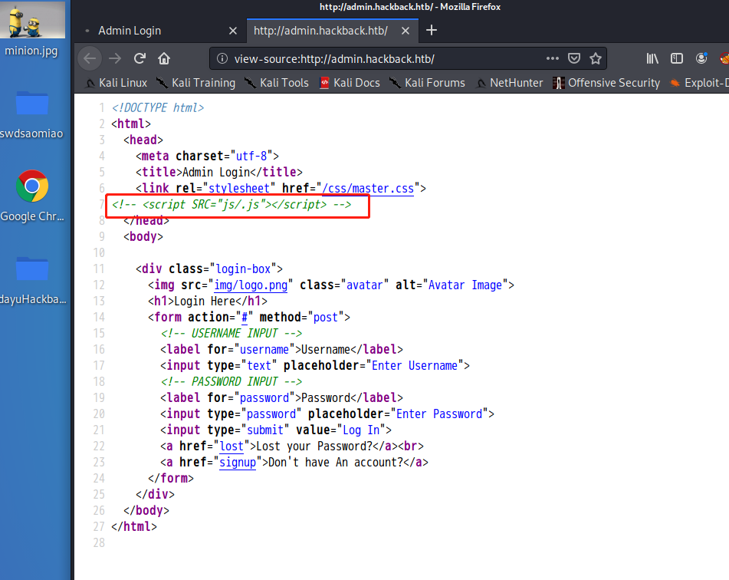Click the 'utf-8' charset value
729x580 pixels.
[x=251, y=156]
